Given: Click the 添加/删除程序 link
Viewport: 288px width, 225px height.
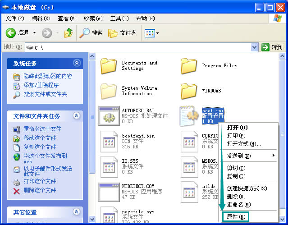Looking at the screenshot, I should tap(41, 85).
